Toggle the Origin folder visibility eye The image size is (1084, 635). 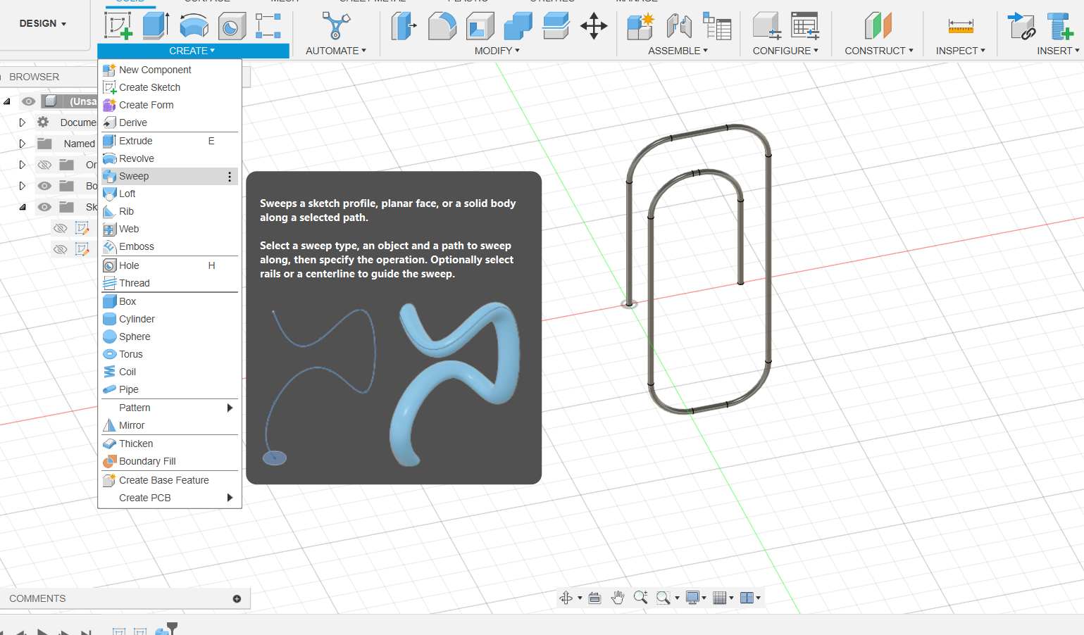44,165
